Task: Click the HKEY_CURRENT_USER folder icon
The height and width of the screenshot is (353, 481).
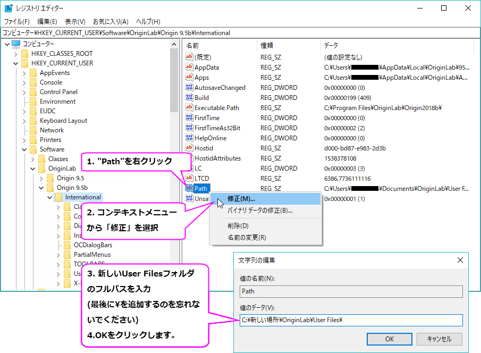Action: click(25, 63)
